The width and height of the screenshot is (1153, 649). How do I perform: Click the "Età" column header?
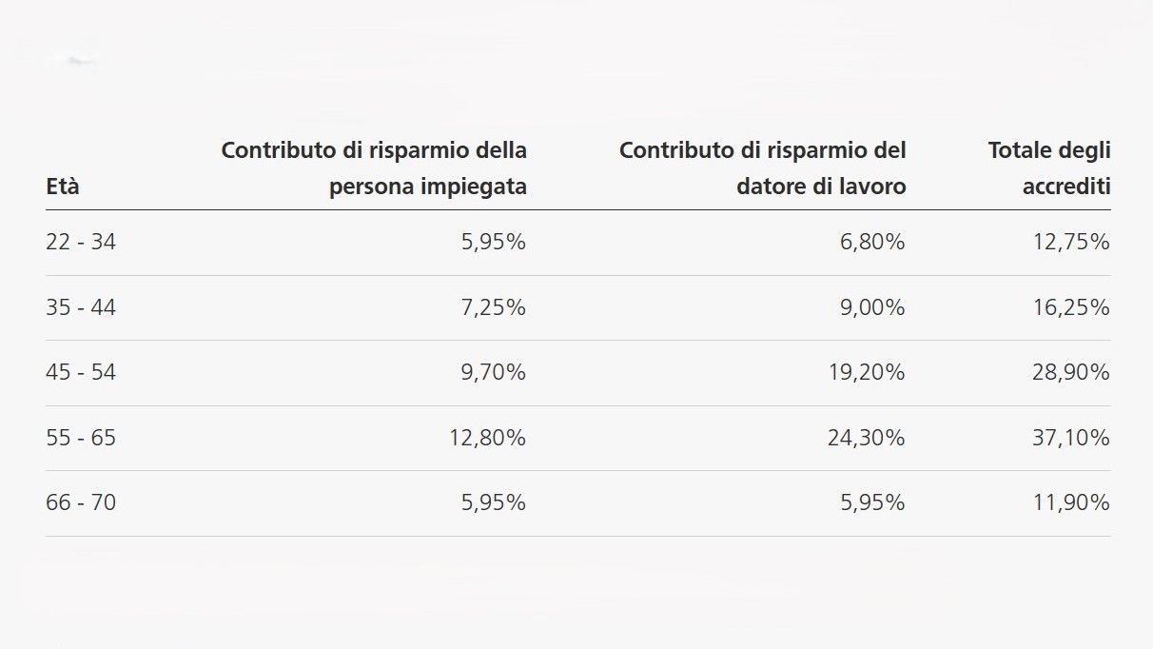(x=63, y=187)
